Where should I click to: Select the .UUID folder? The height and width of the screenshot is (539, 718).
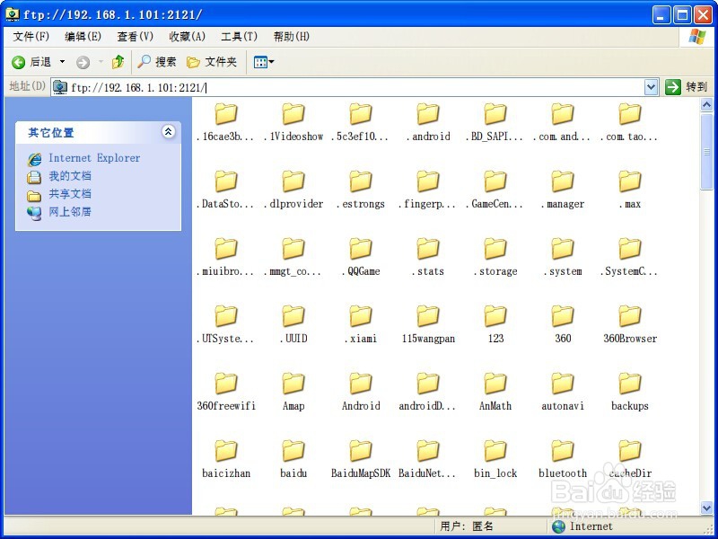[x=293, y=324]
